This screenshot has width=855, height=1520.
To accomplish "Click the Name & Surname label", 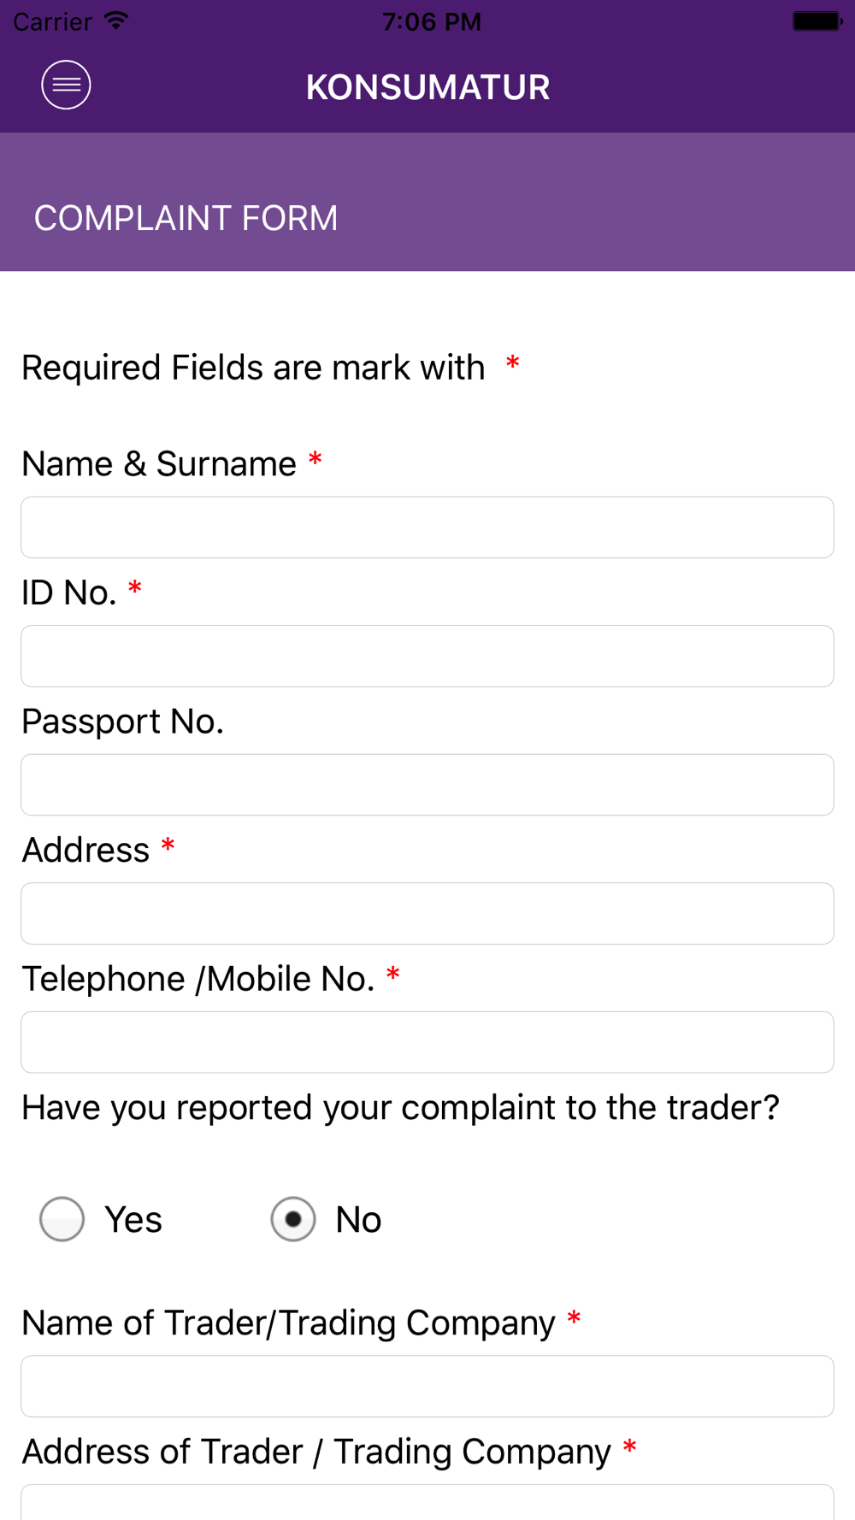I will [x=159, y=464].
